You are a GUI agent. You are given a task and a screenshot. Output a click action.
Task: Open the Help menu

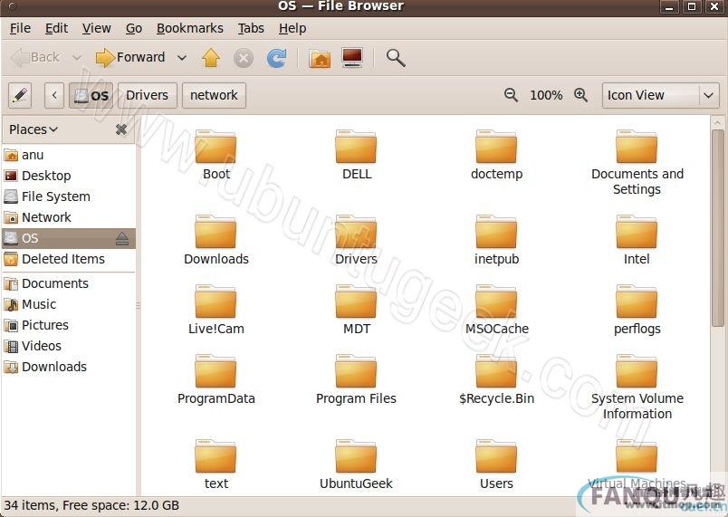pos(292,29)
